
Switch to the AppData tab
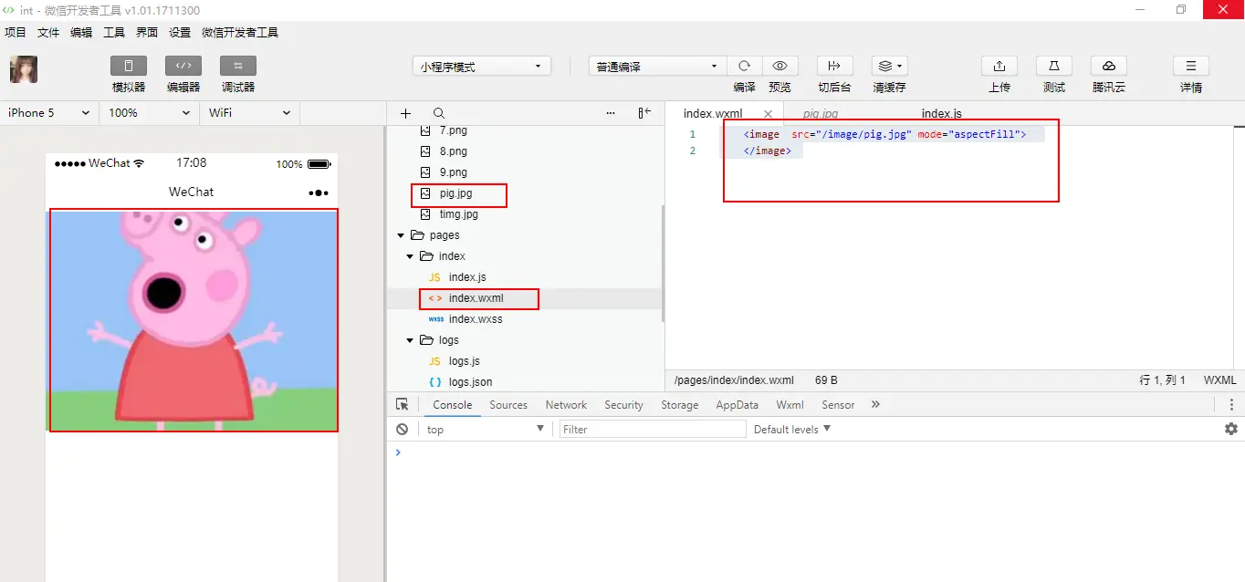(x=738, y=405)
